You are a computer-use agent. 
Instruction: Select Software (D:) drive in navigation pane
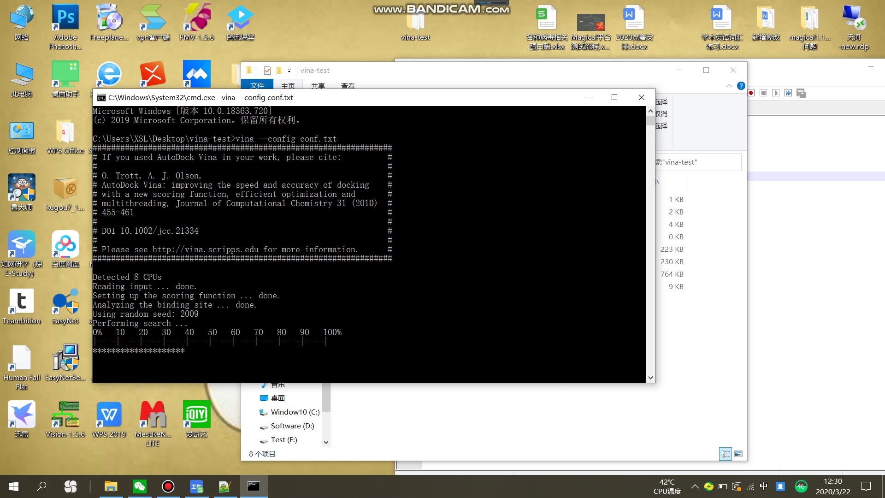[x=292, y=426]
